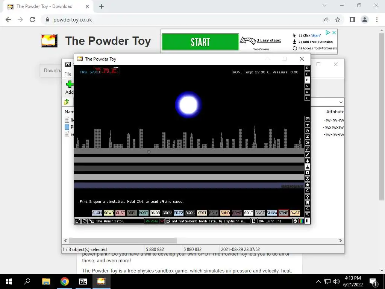The height and width of the screenshot is (289, 385).
Task: Pick the FRZZ element swatch
Action: click(179, 213)
